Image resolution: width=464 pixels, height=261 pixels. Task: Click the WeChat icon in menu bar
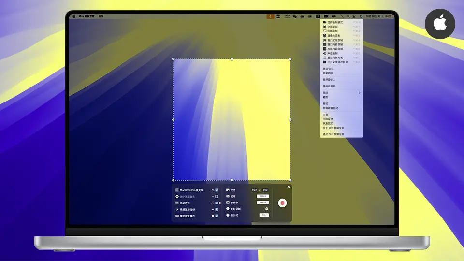(294, 16)
